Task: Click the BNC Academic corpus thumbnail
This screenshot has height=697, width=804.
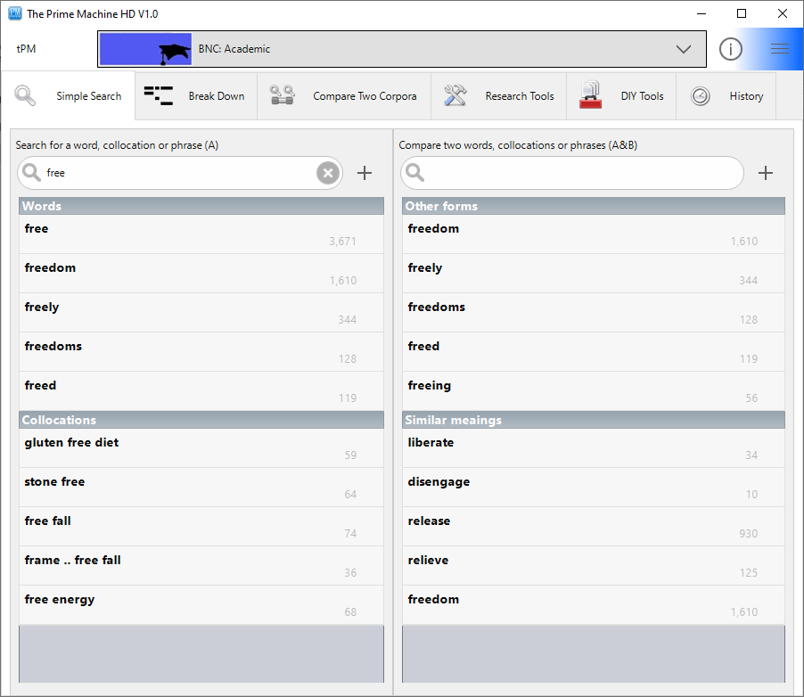Action: point(145,49)
